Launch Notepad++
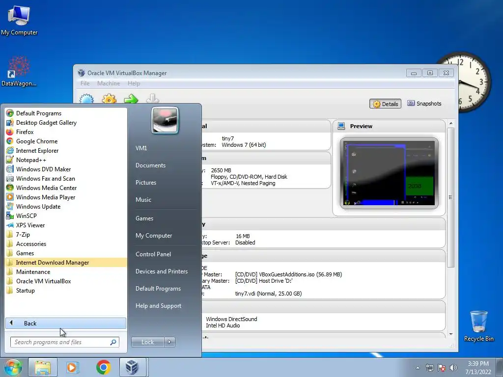 click(66, 160)
